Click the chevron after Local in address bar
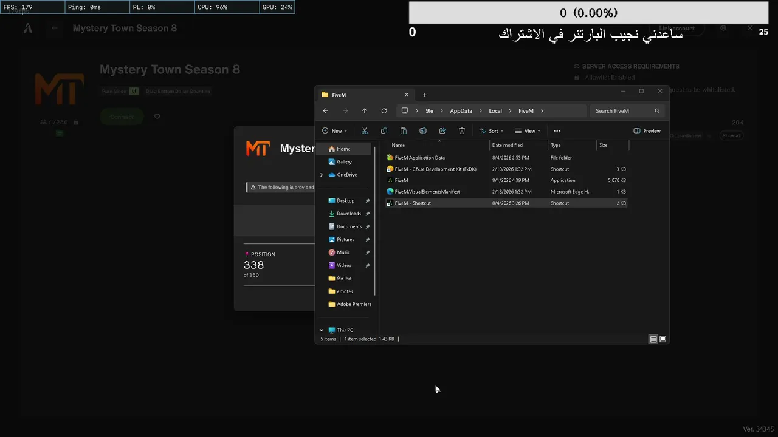The height and width of the screenshot is (437, 778). [x=510, y=111]
